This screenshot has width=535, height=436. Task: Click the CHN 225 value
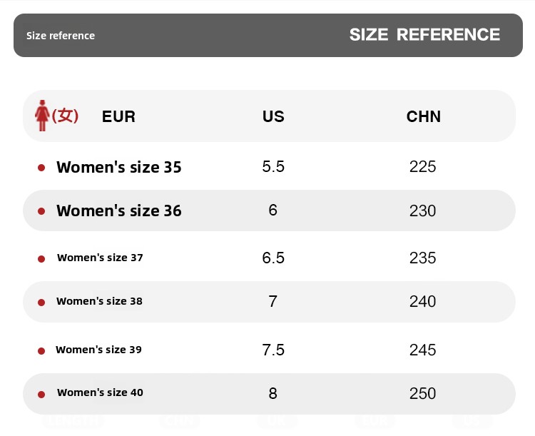[422, 167]
